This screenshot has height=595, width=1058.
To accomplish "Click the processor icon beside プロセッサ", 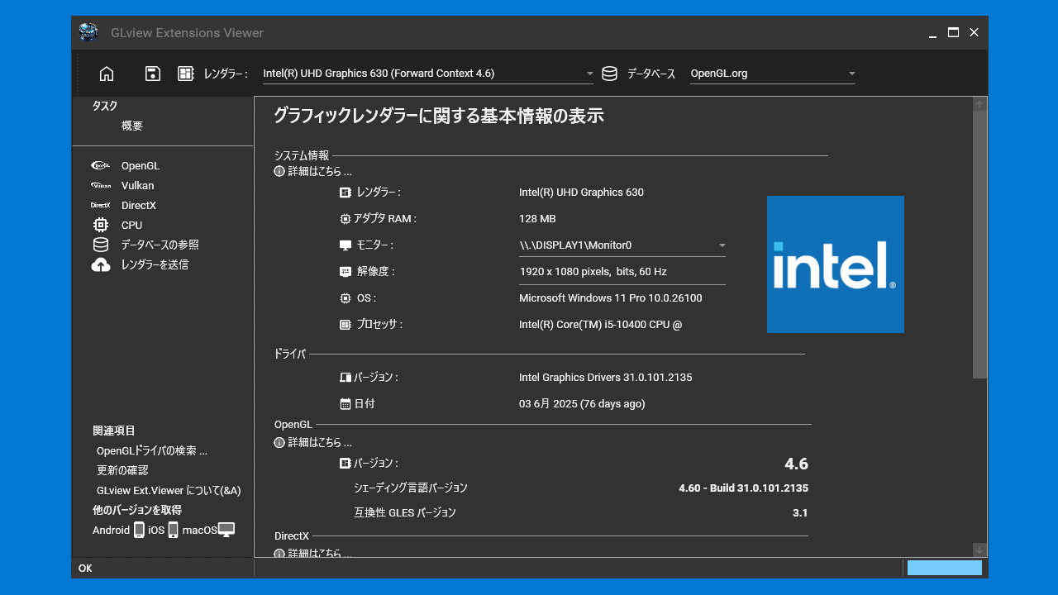I will click(x=346, y=324).
